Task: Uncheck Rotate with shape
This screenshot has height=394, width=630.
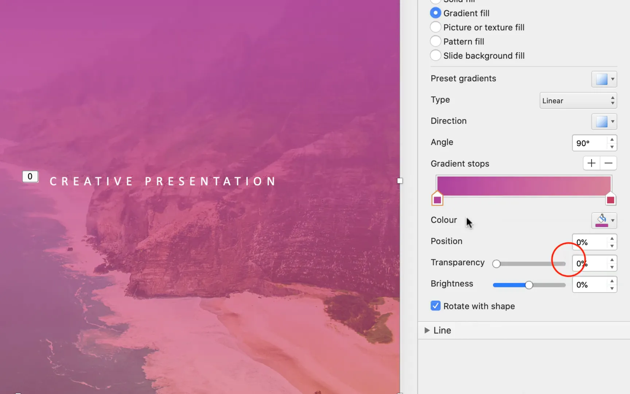Action: pyautogui.click(x=435, y=306)
